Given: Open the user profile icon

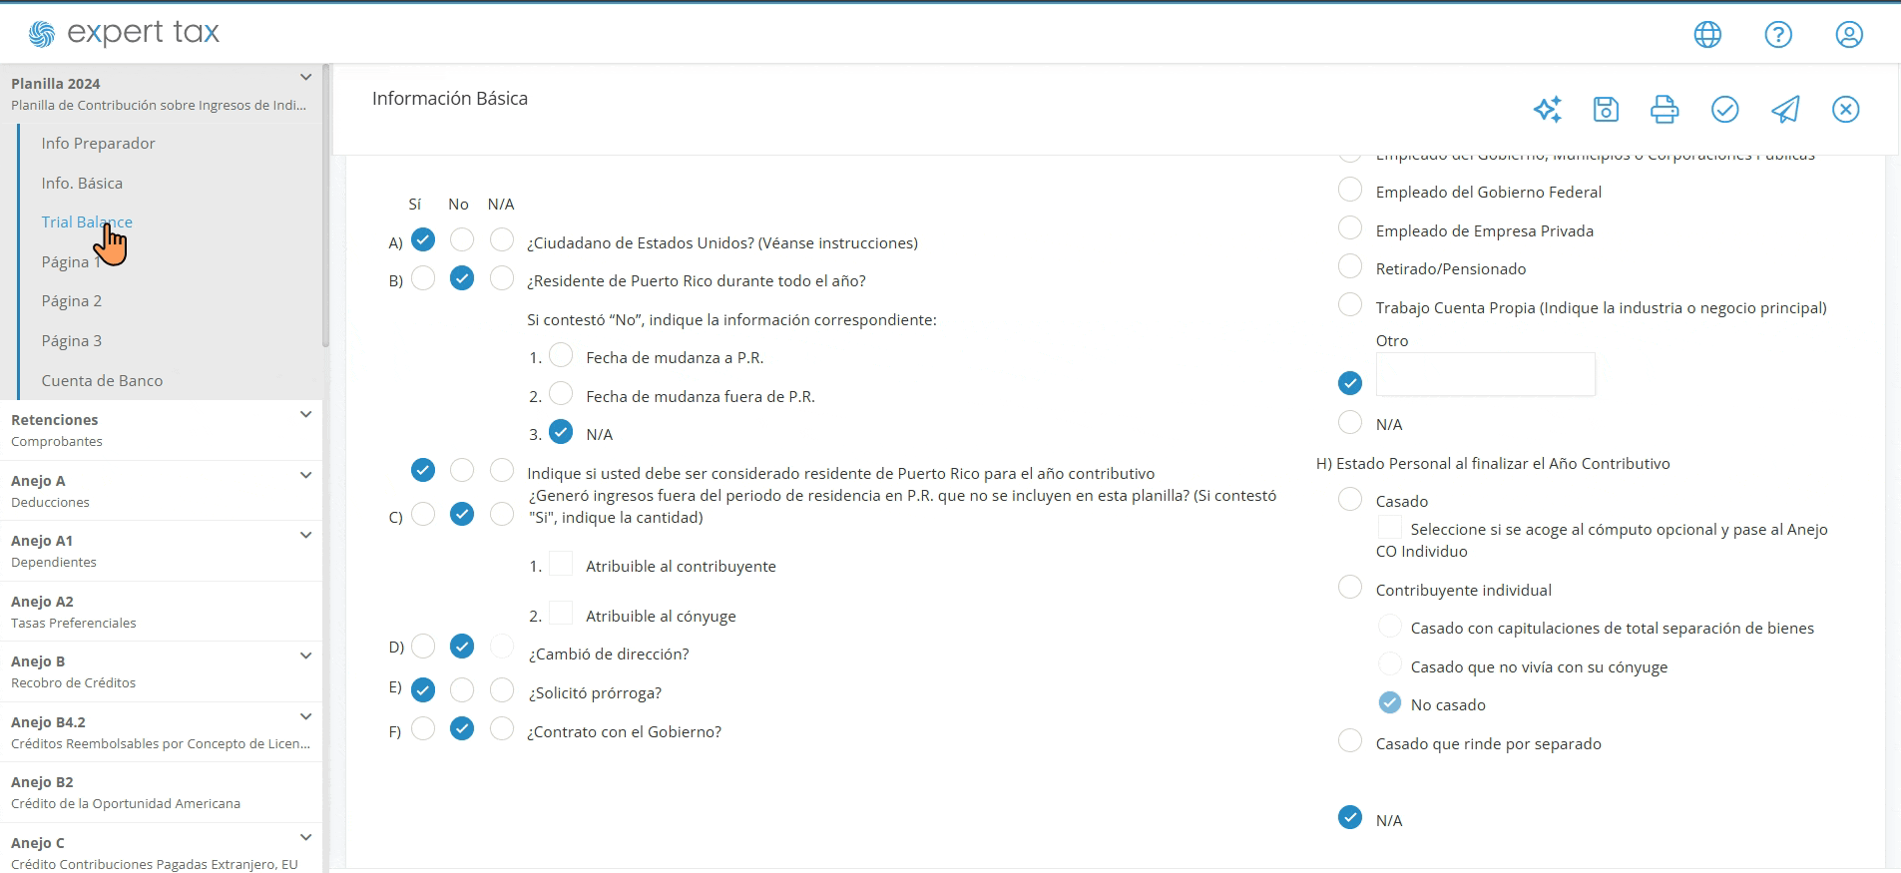Looking at the screenshot, I should pyautogui.click(x=1849, y=34).
